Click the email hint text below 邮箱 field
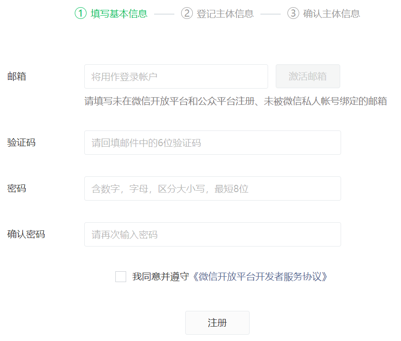The width and height of the screenshot is (401, 341). 236,101
